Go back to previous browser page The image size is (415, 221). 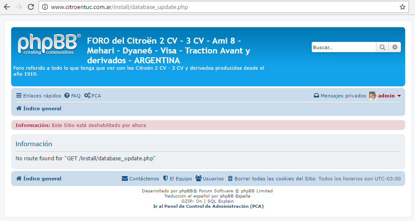coord(7,7)
